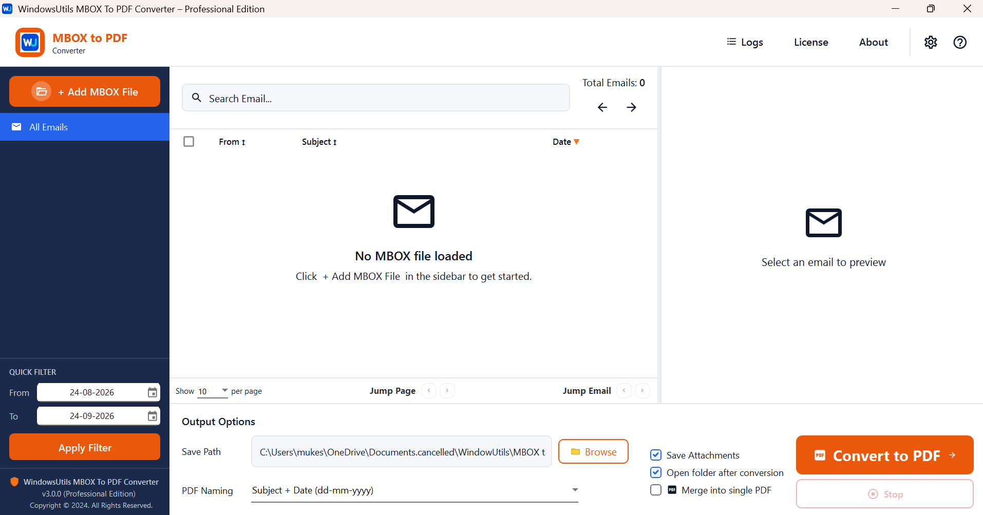Open the License menu
This screenshot has height=515, width=983.
pyautogui.click(x=811, y=42)
